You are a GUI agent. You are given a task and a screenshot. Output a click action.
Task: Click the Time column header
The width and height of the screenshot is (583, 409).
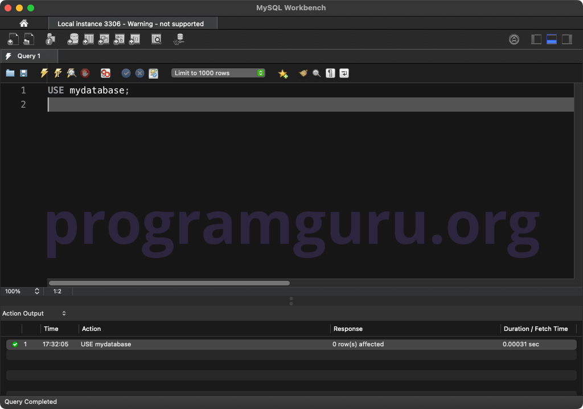[51, 329]
